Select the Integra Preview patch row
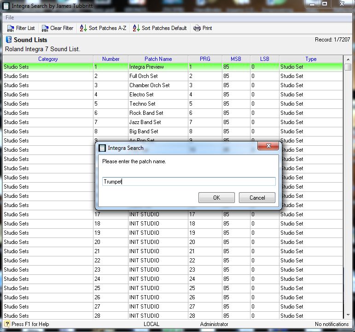Screen dimensions: 355x332 (173, 67)
